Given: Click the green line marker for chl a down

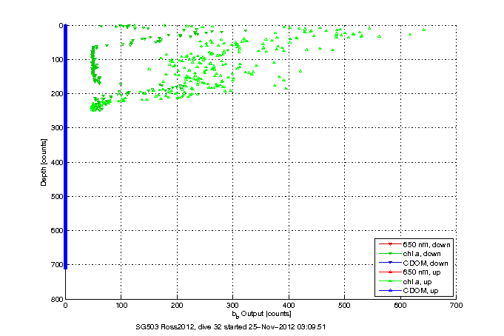Looking at the screenshot, I should pos(390,254).
